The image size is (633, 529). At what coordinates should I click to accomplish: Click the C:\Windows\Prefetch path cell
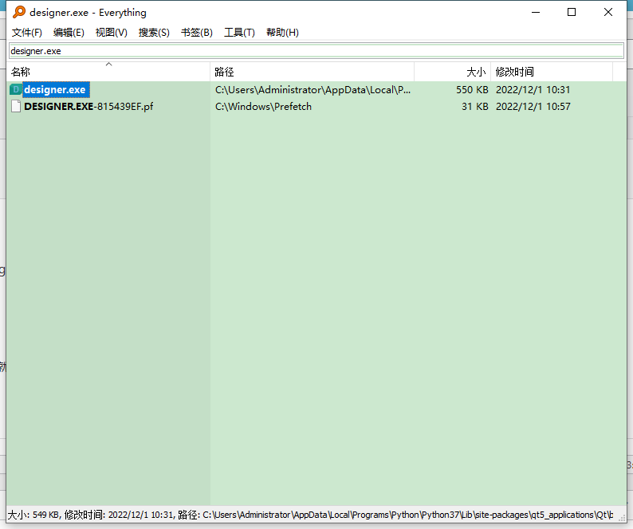click(263, 107)
